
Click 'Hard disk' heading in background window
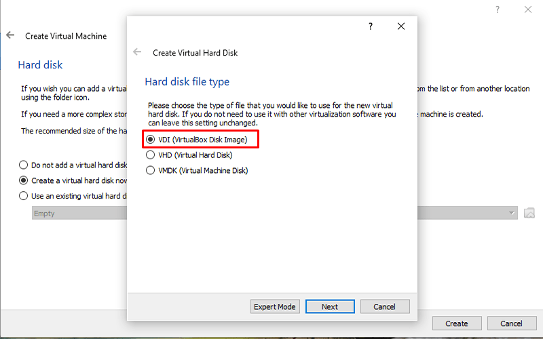point(40,65)
